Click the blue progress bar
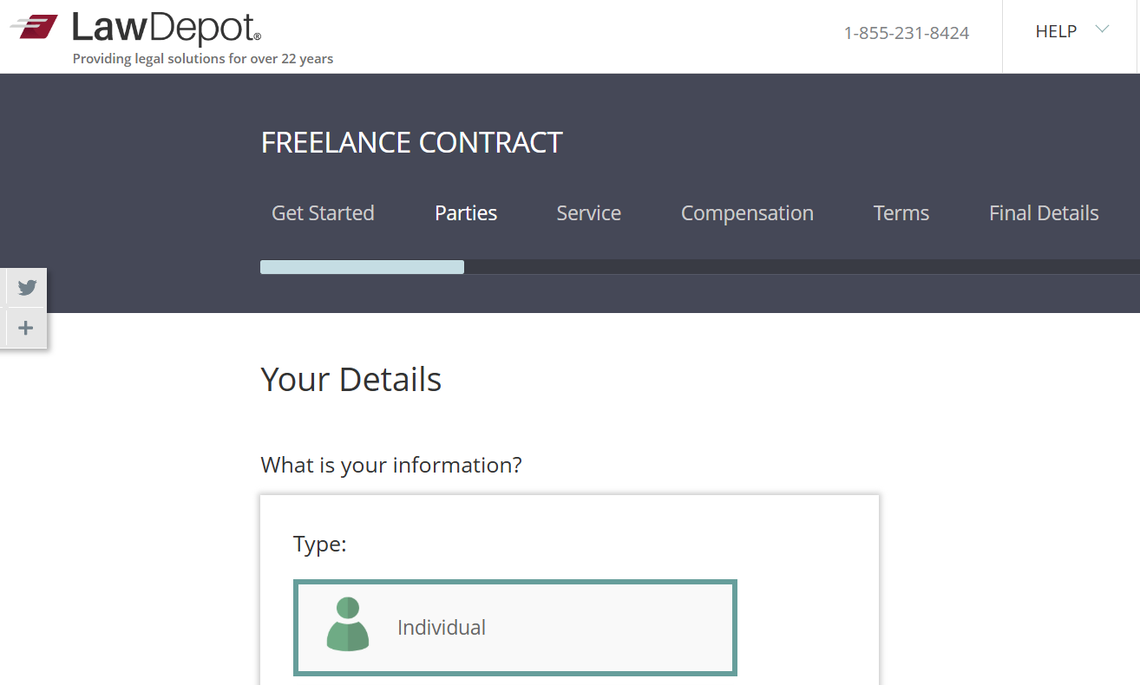1140x685 pixels. pos(362,266)
